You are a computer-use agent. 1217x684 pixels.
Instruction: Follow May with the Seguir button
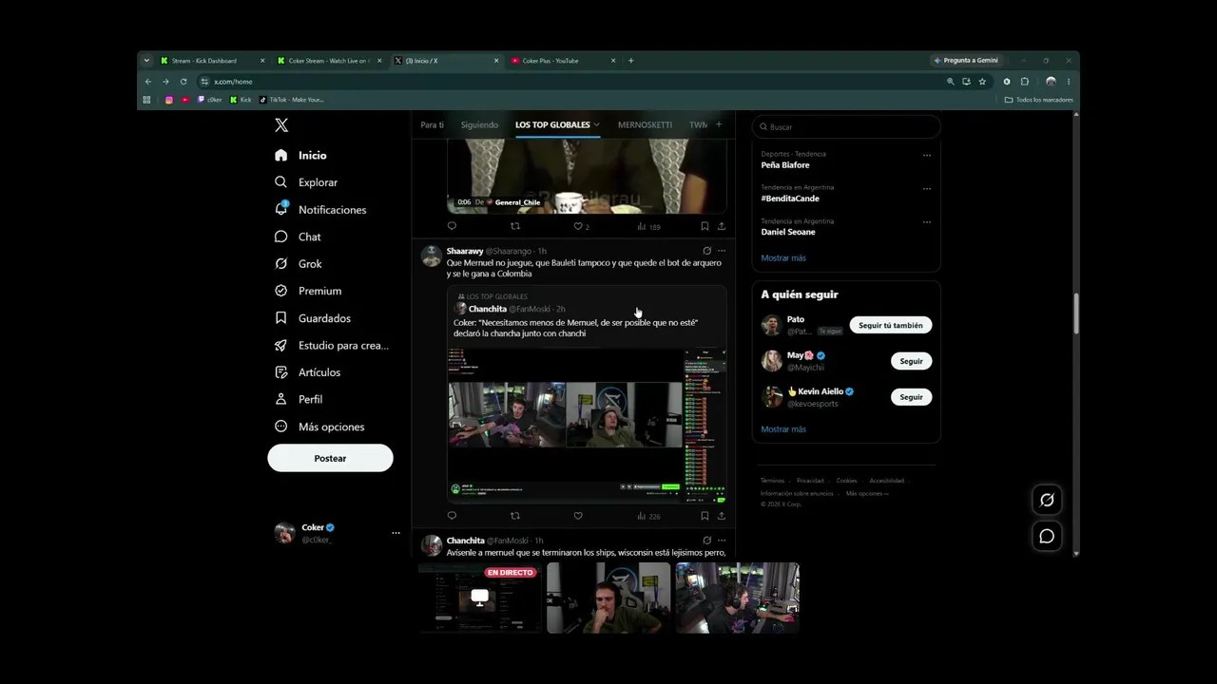click(x=911, y=361)
